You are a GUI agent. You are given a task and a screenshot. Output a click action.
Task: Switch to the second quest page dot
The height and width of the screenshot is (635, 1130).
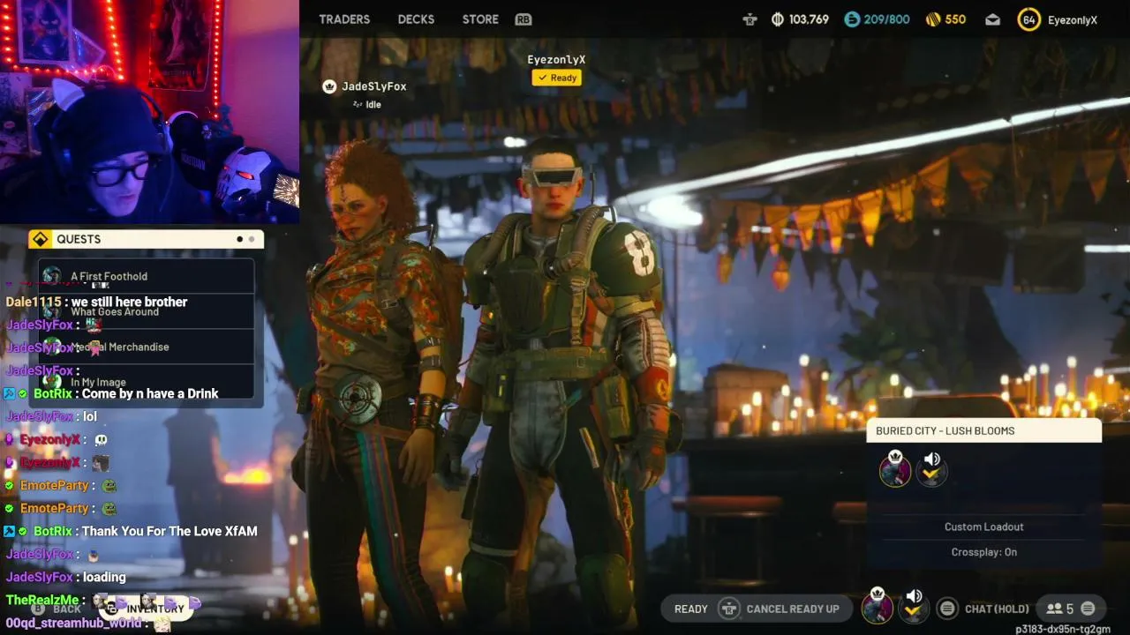pyautogui.click(x=252, y=239)
